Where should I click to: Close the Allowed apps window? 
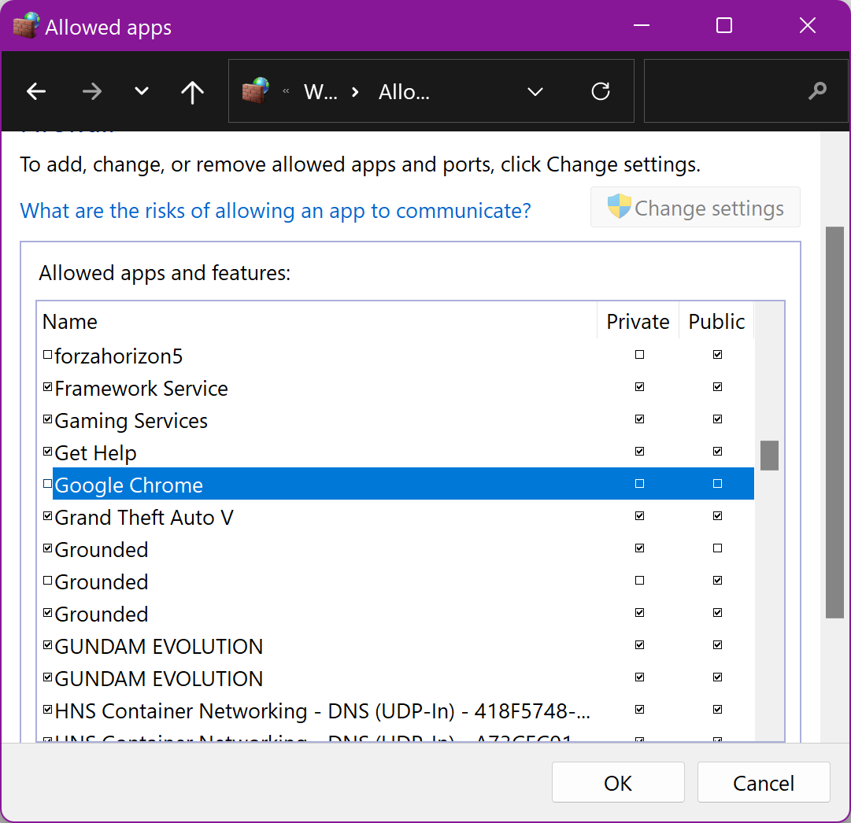pyautogui.click(x=808, y=25)
